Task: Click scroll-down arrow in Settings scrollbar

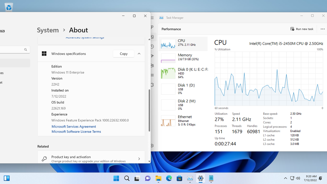Action: pyautogui.click(x=149, y=162)
